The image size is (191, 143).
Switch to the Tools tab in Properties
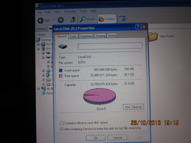(73, 36)
